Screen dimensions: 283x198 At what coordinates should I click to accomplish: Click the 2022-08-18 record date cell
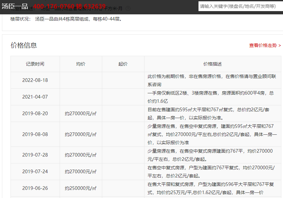(35, 80)
